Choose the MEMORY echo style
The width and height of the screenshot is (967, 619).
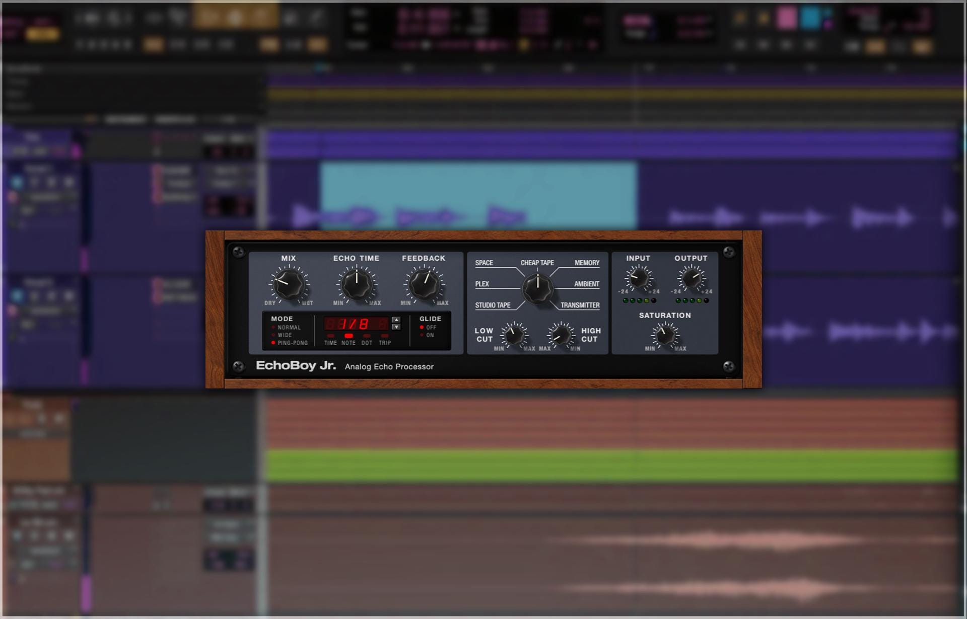coord(587,263)
